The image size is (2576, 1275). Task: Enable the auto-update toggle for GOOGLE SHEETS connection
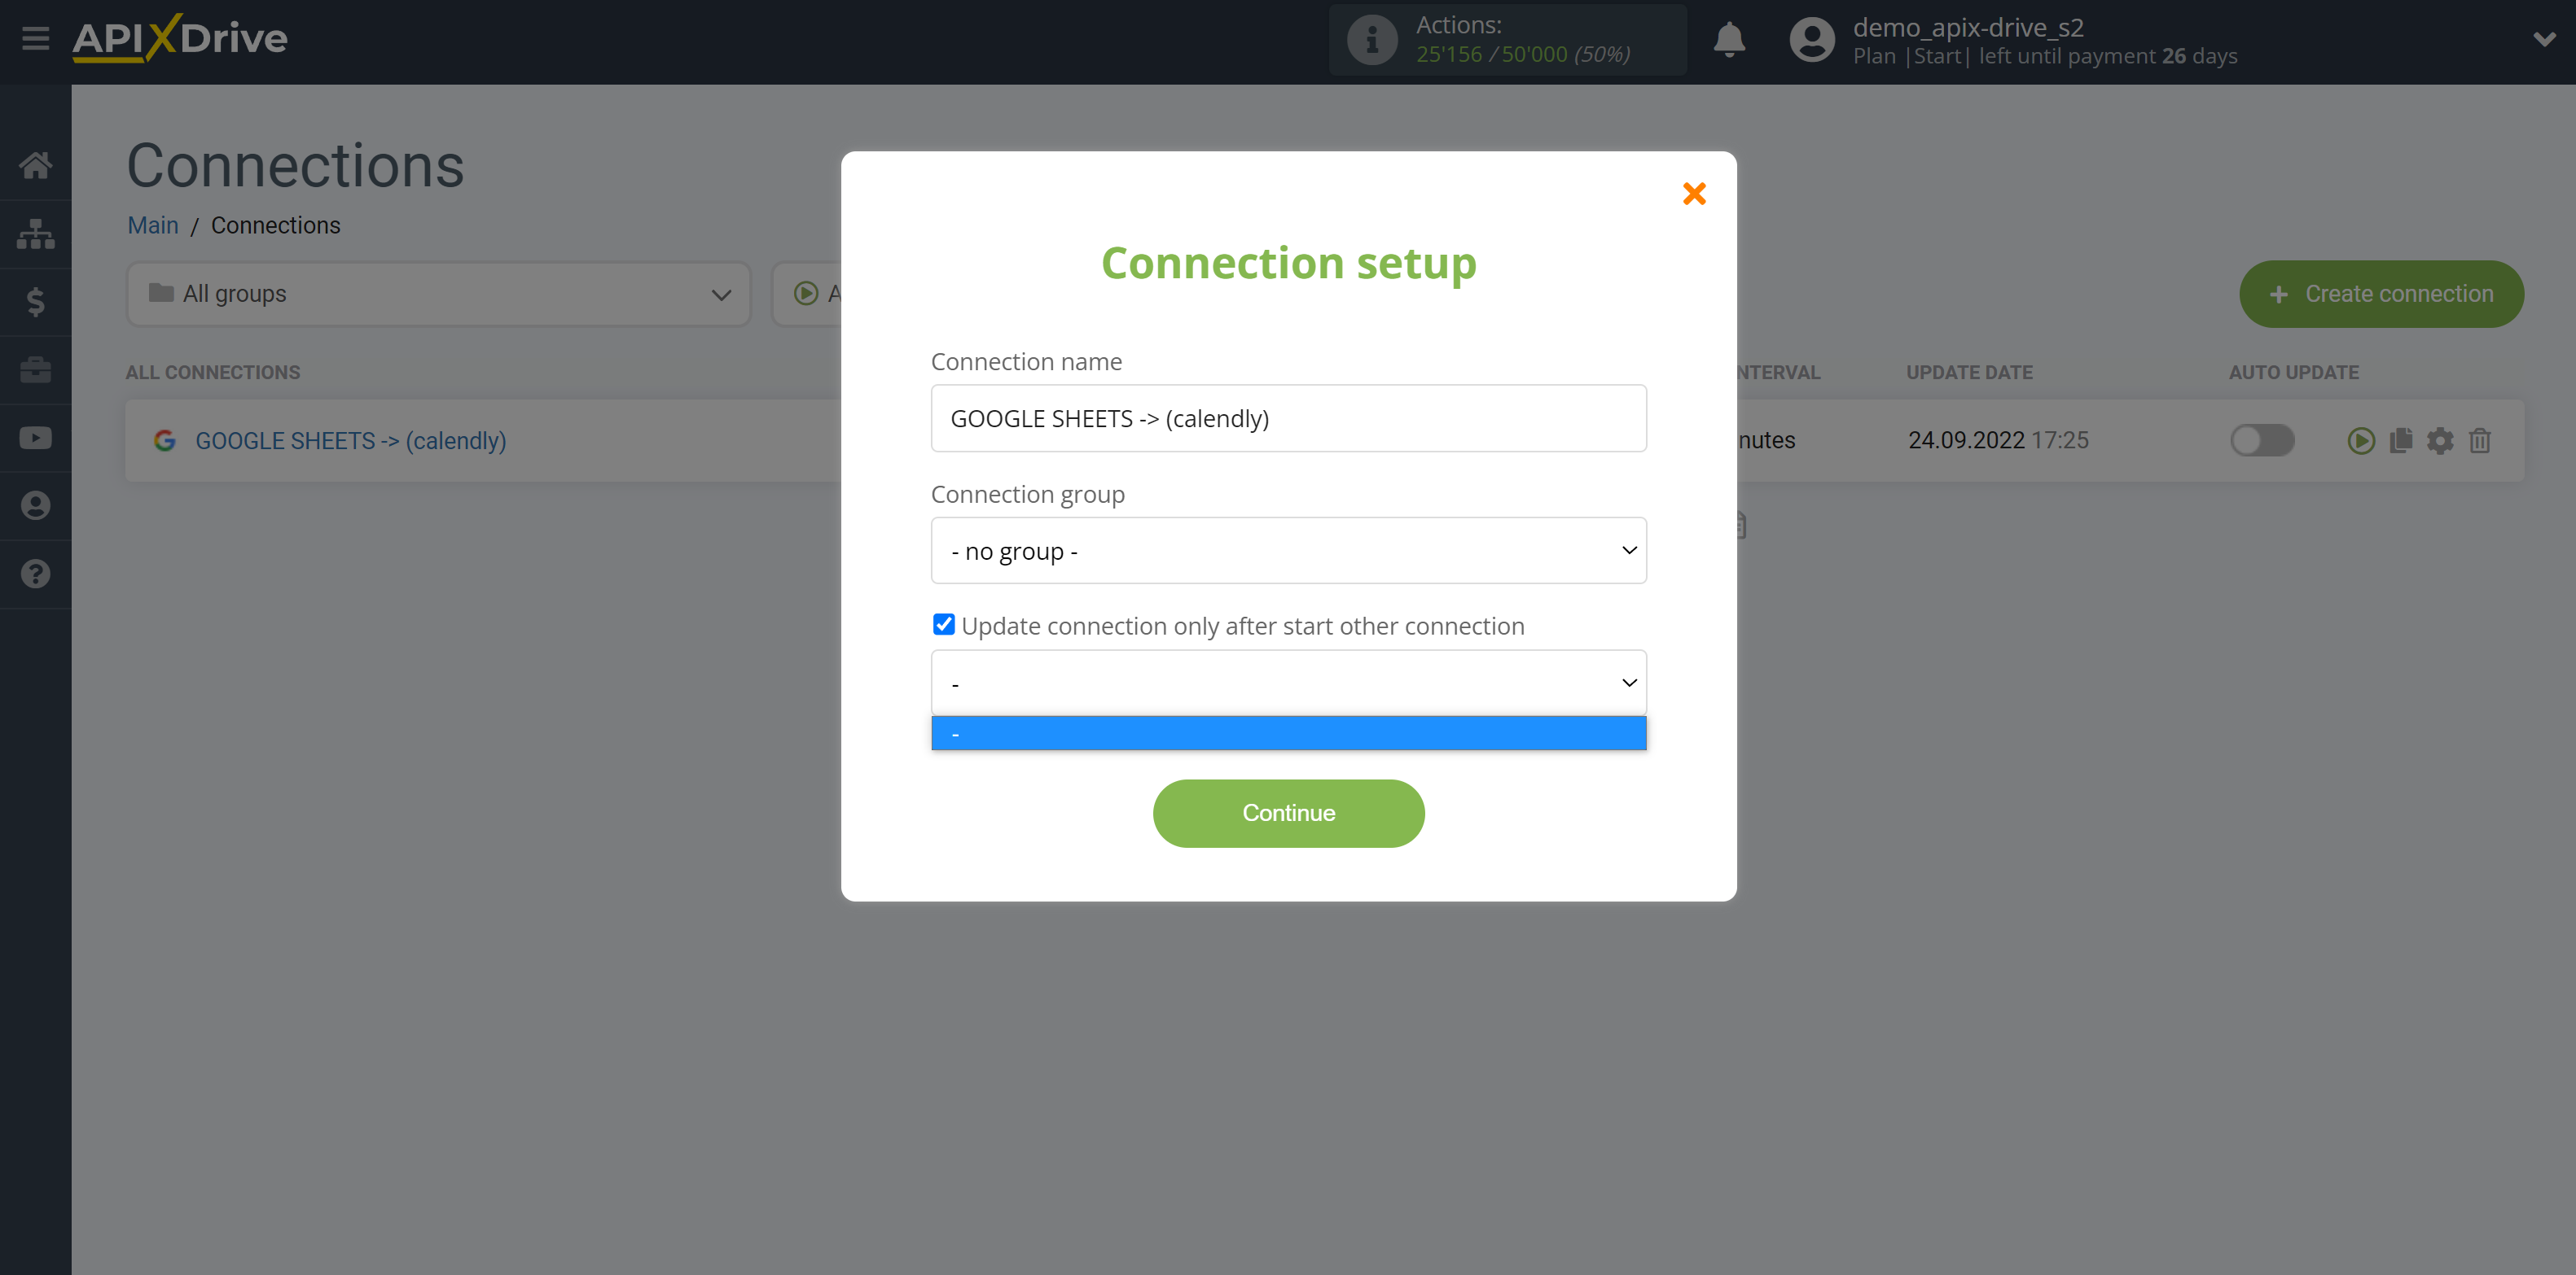point(2261,439)
